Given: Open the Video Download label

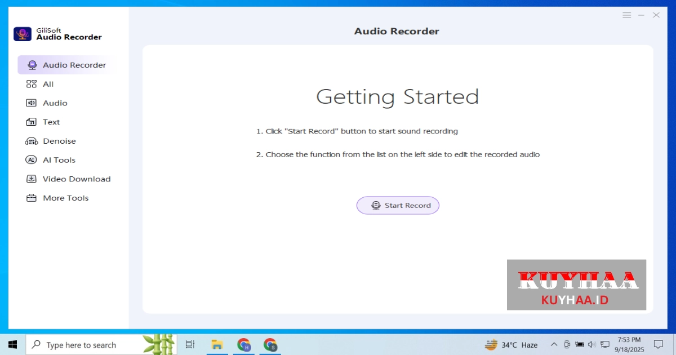Looking at the screenshot, I should (77, 179).
